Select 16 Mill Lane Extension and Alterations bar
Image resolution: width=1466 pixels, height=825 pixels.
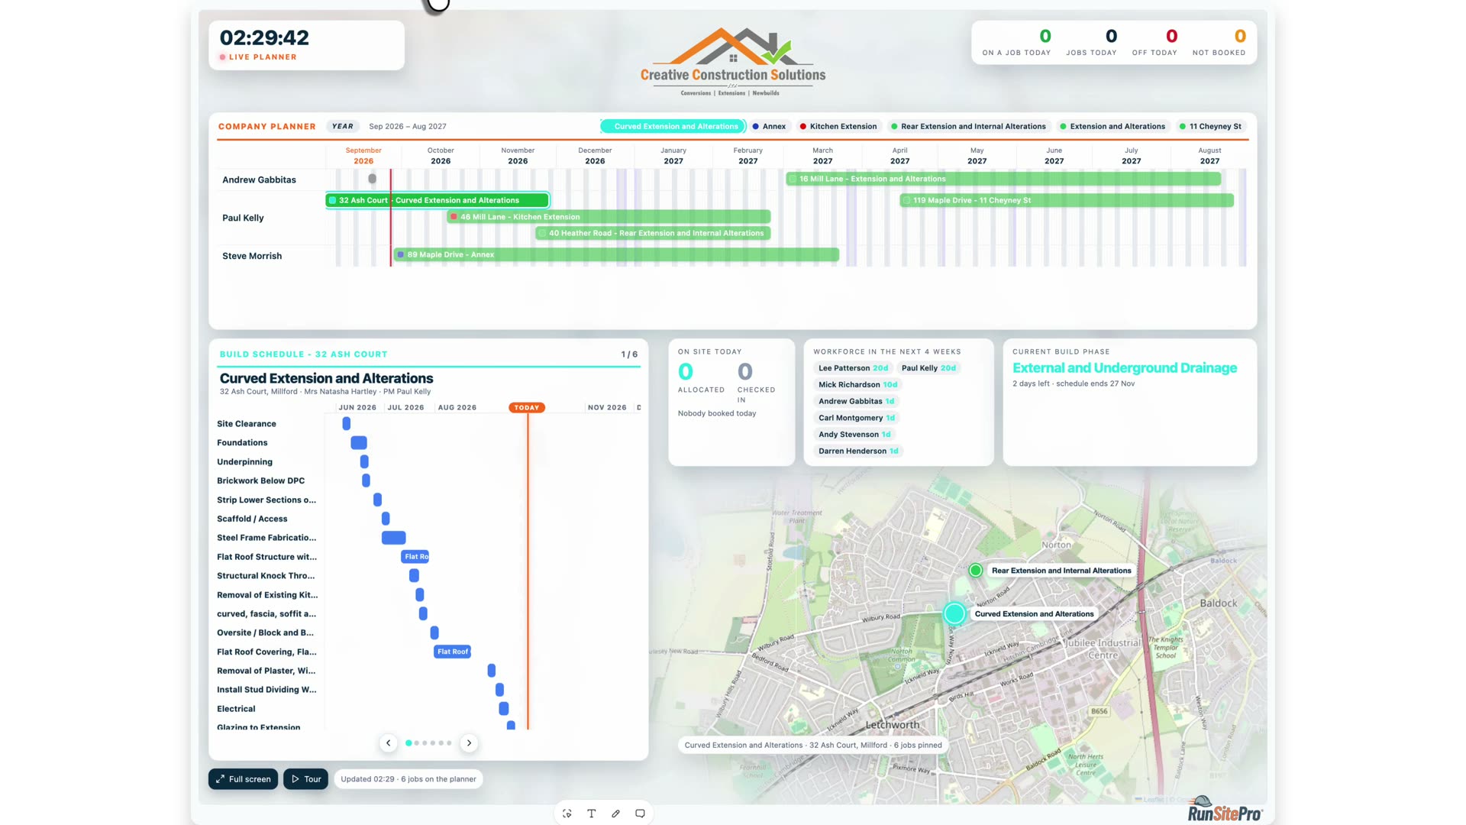pos(1003,179)
